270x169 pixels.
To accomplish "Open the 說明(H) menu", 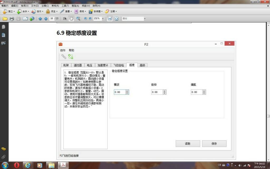I will click(x=97, y=6).
